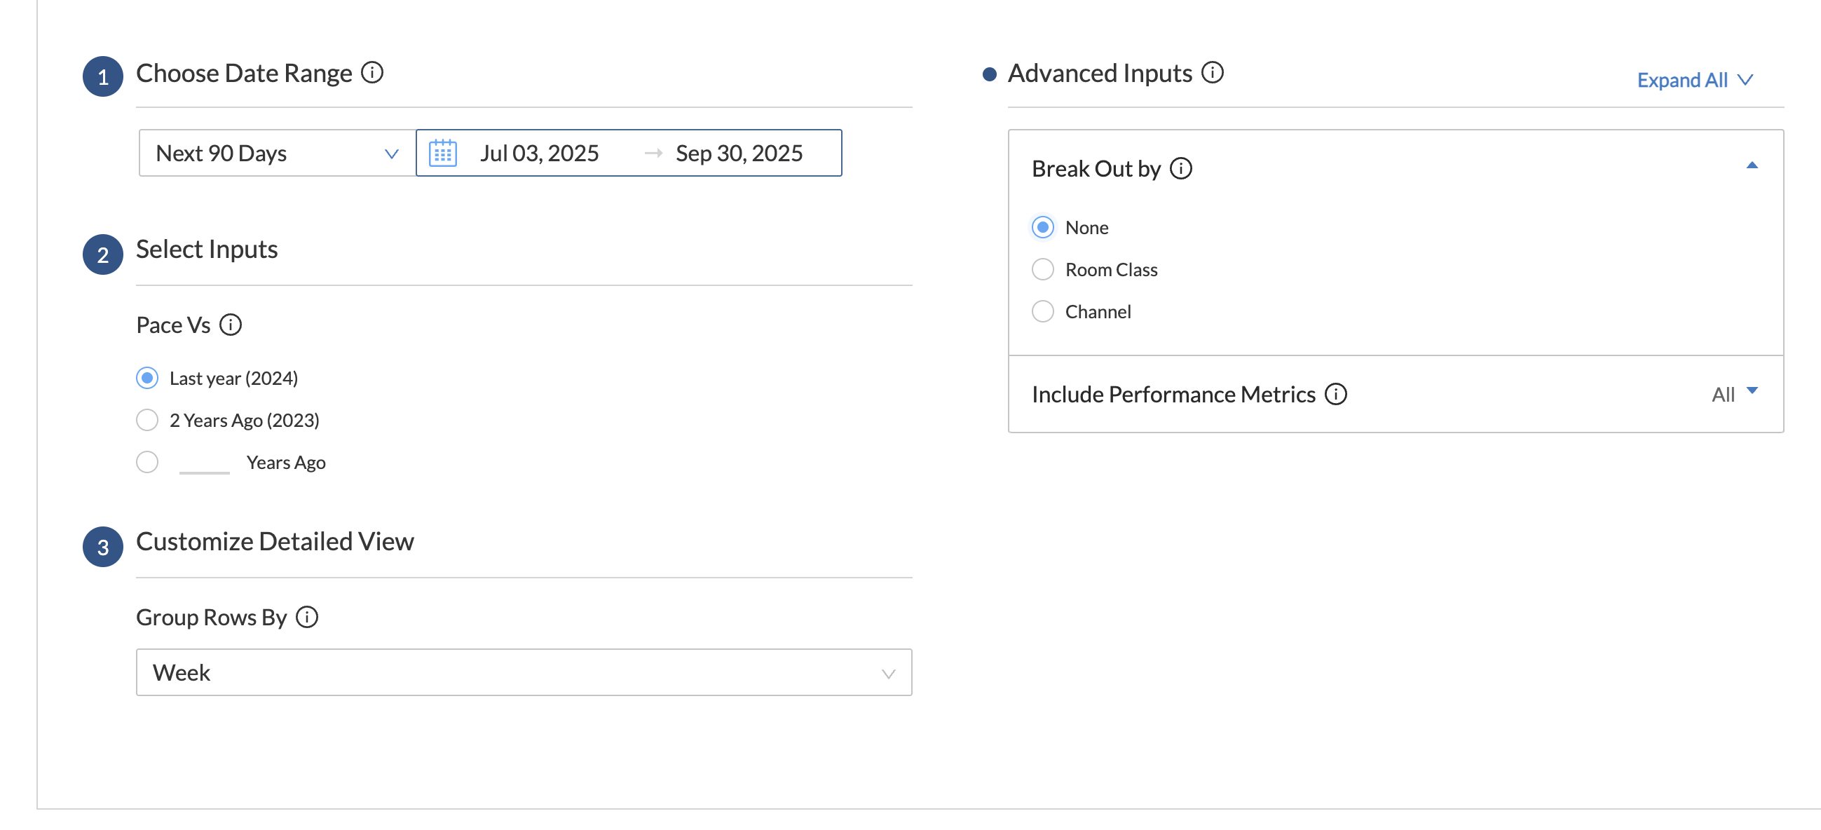Image resolution: width=1821 pixels, height=830 pixels.
Task: Click info icon beside Advanced Inputs
Action: click(1213, 73)
